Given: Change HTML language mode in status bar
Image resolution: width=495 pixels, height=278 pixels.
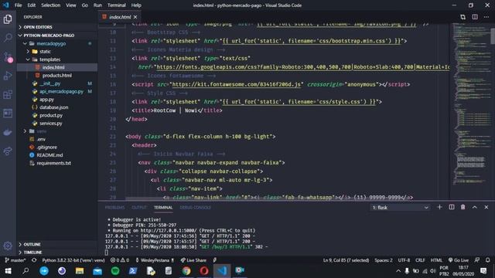Looking at the screenshot, I should (x=436, y=260).
